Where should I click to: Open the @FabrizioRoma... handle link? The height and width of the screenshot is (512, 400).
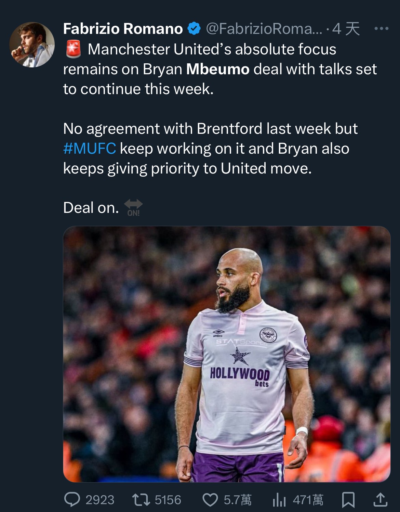click(x=264, y=29)
